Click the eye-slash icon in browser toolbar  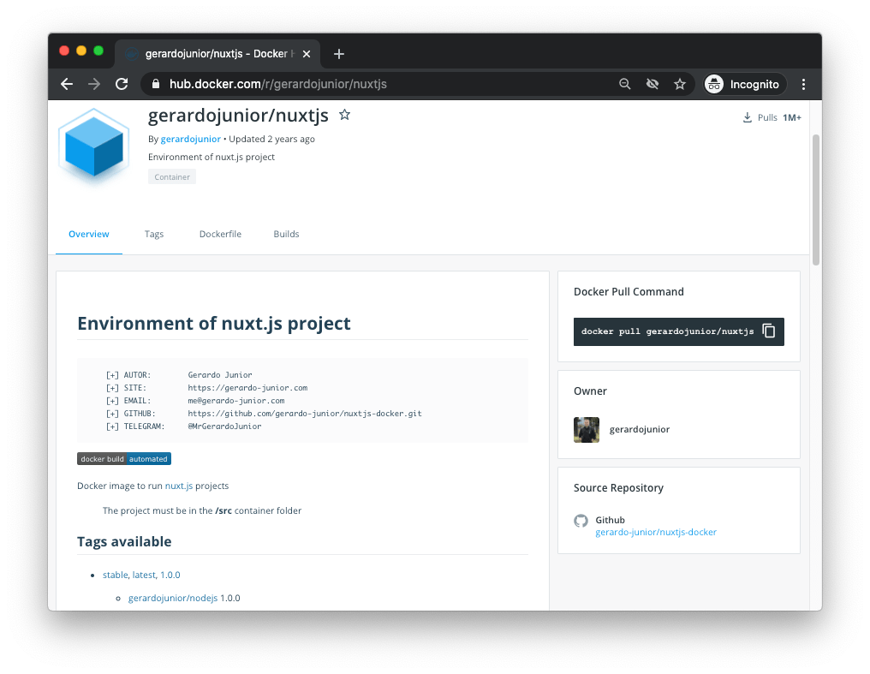pyautogui.click(x=652, y=84)
